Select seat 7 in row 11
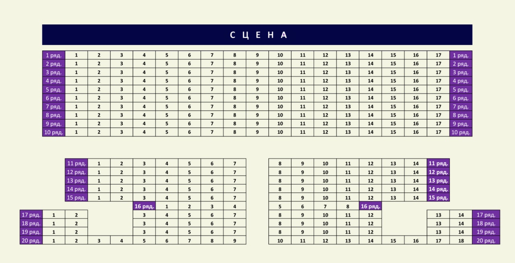This screenshot has height=263, width=515. 235,163
